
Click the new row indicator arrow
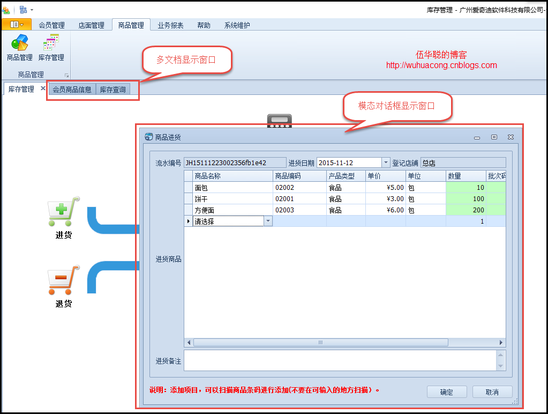tap(189, 221)
